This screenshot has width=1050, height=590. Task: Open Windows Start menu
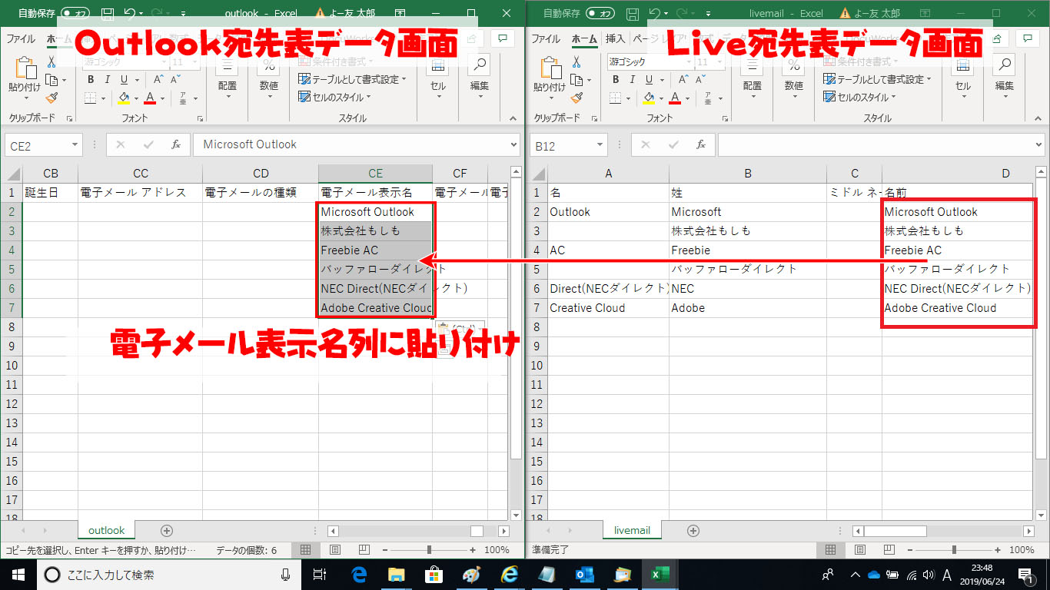pos(18,574)
